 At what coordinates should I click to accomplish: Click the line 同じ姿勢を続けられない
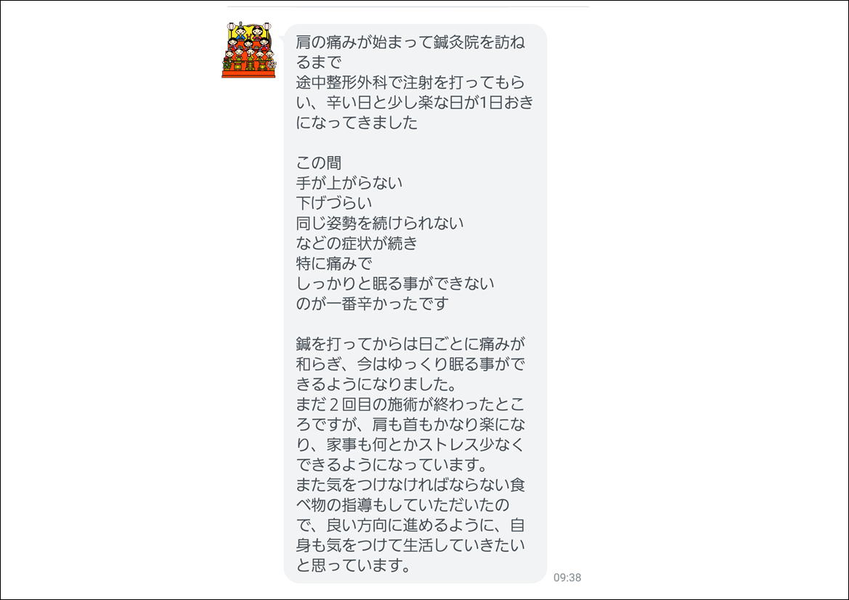point(380,223)
